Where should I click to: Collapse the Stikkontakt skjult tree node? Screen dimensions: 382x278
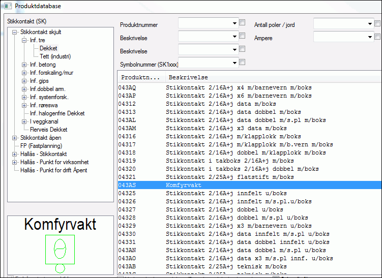coord(15,32)
